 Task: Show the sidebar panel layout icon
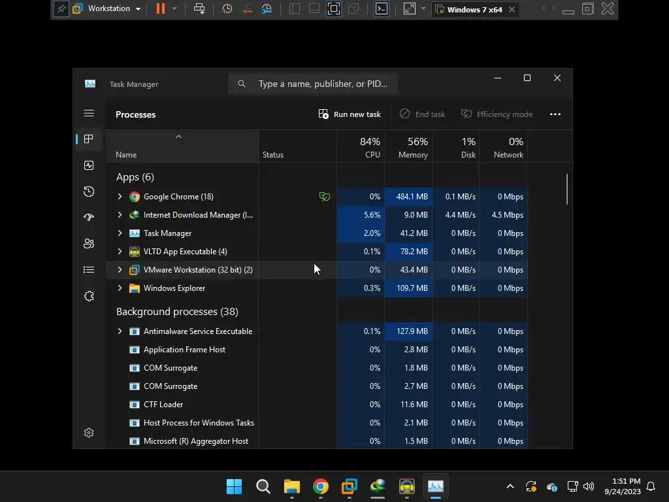pos(295,9)
